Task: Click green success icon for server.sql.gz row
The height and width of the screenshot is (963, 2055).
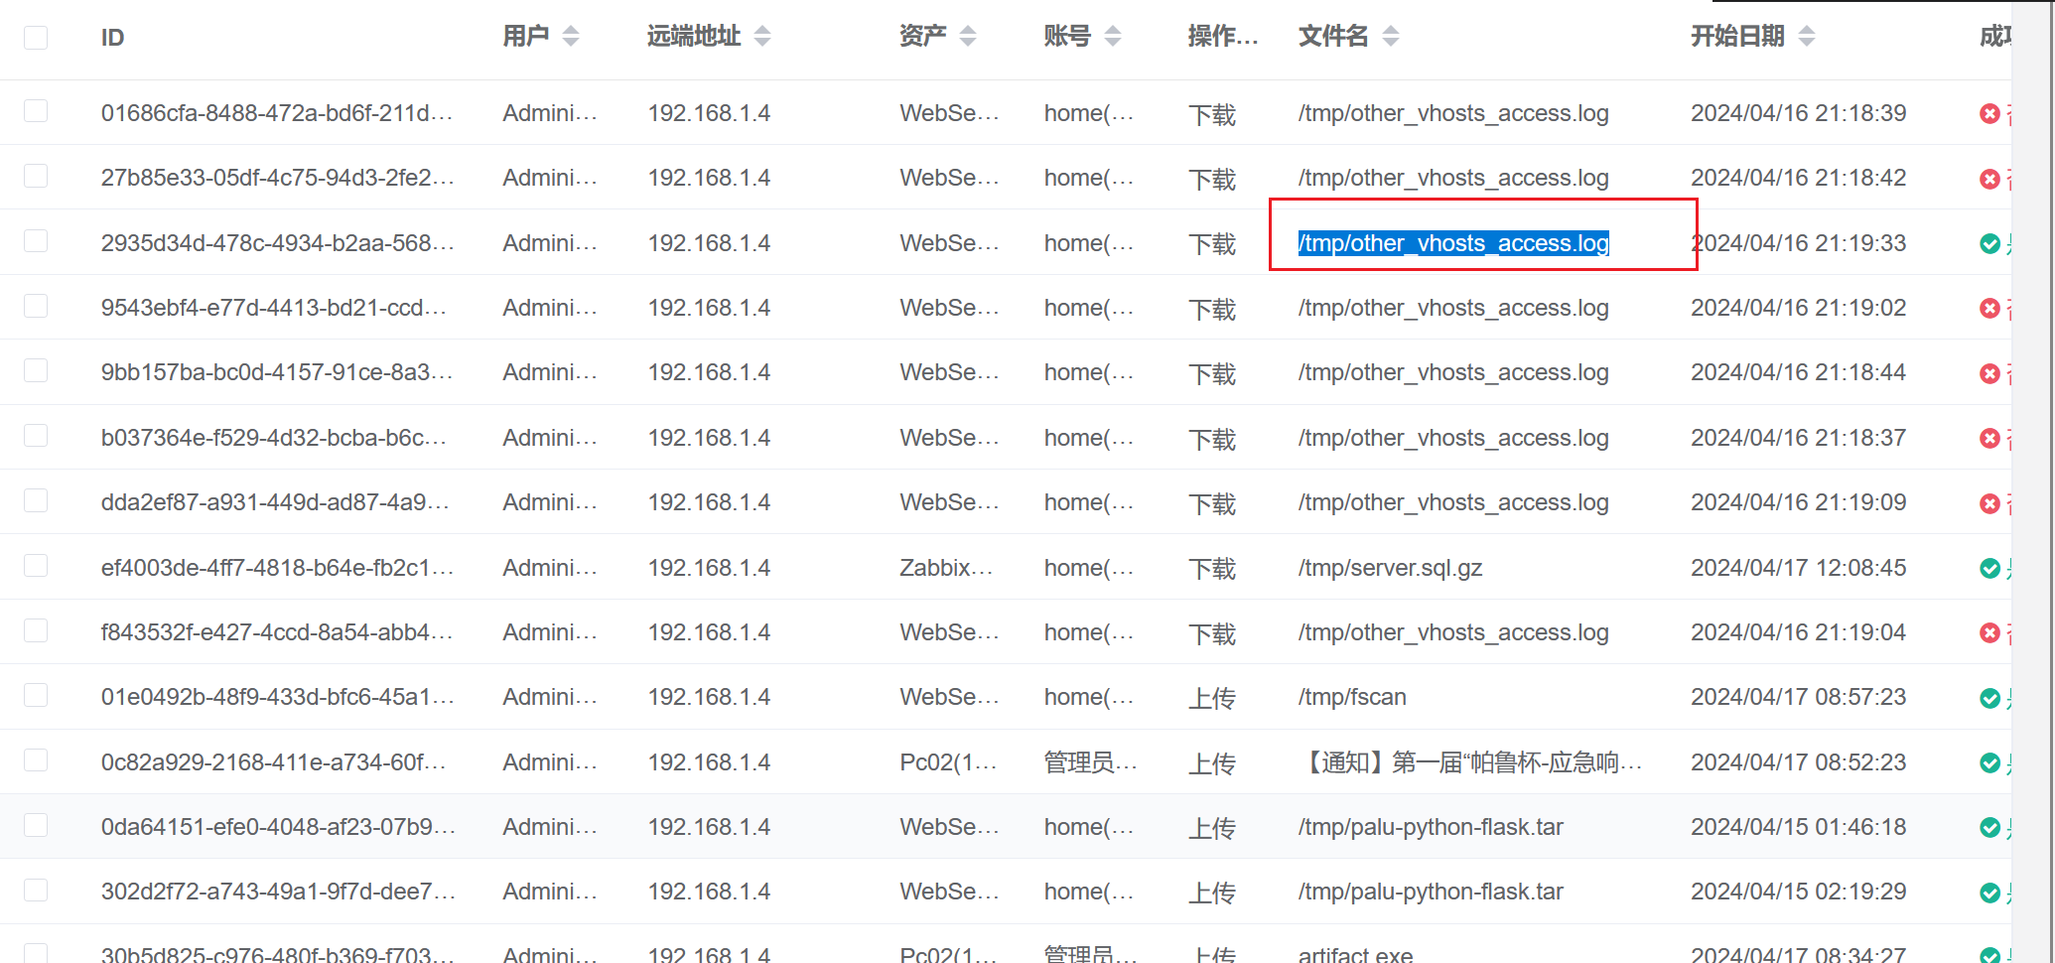Action: pos(1989,568)
